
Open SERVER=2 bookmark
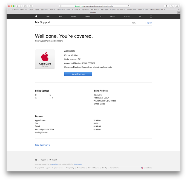pyautogui.click(x=24, y=10)
